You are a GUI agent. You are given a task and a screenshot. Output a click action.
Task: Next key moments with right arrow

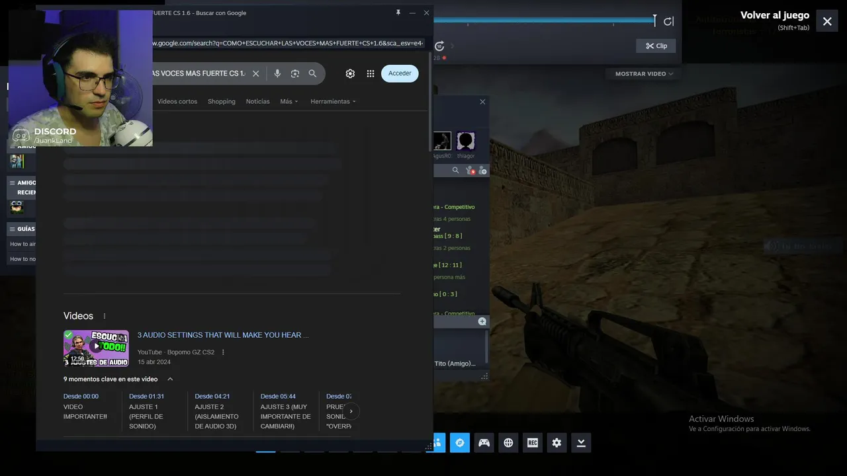coord(351,411)
